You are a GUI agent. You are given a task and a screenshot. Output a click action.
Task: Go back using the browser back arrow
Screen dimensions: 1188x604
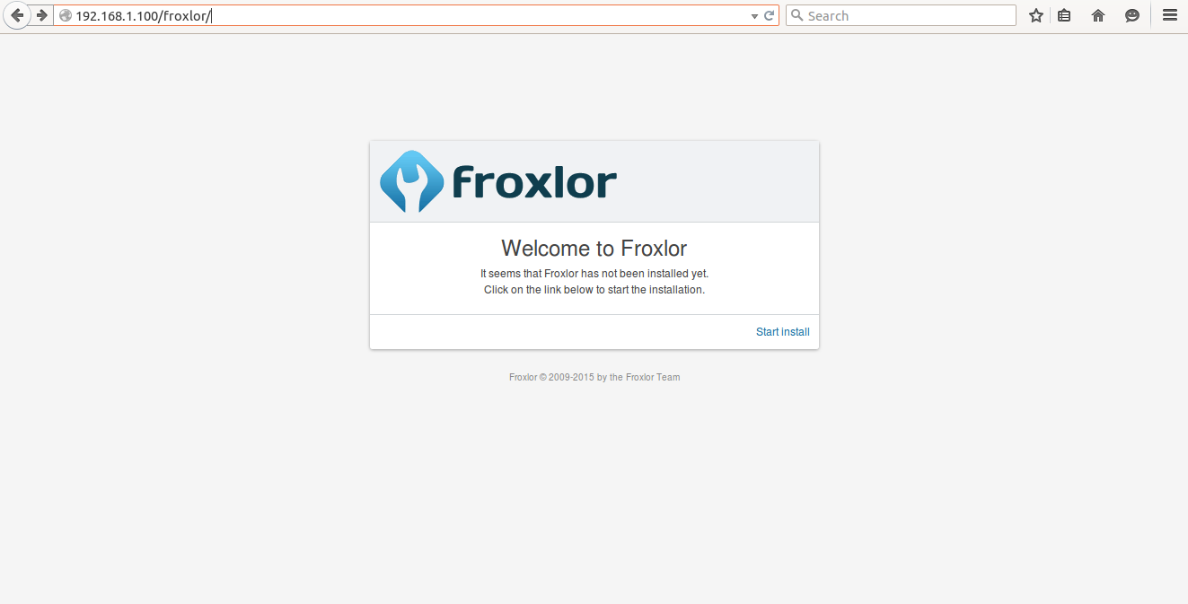[16, 15]
